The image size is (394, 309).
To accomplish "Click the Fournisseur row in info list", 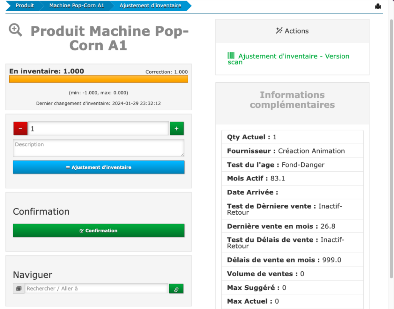I will click(x=292, y=151).
